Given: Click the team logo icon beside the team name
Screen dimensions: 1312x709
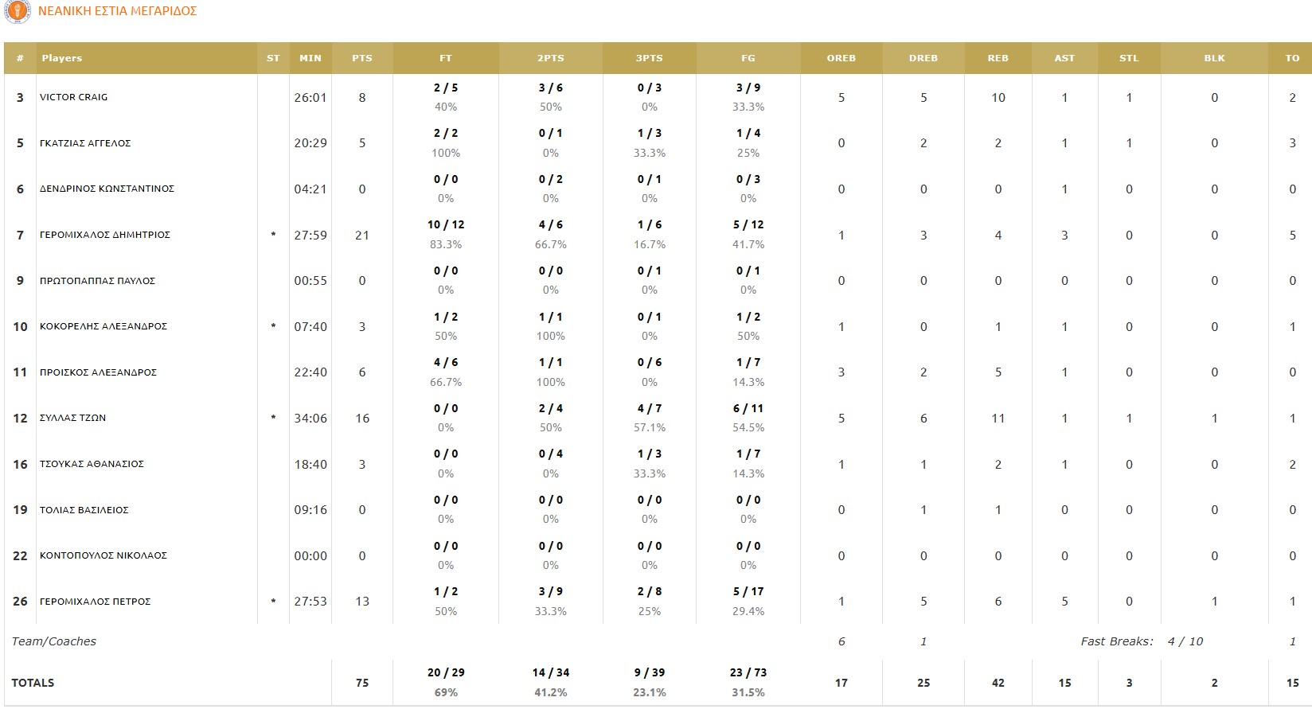Looking at the screenshot, I should [18, 11].
